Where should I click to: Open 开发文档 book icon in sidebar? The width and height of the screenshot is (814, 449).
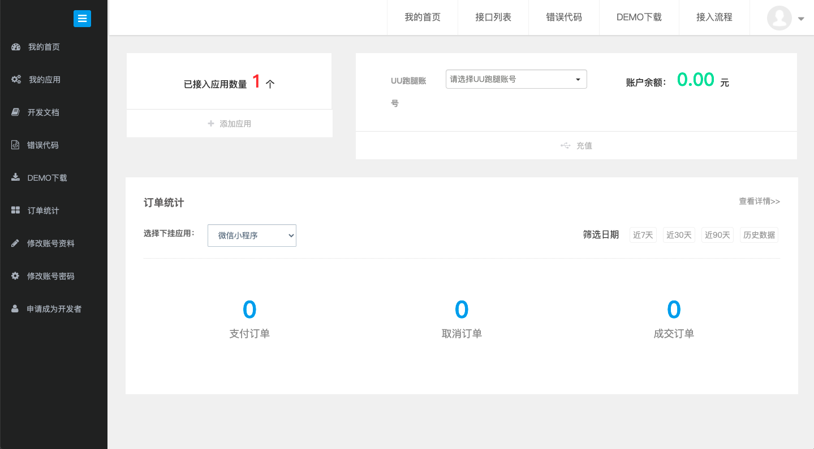tap(16, 112)
